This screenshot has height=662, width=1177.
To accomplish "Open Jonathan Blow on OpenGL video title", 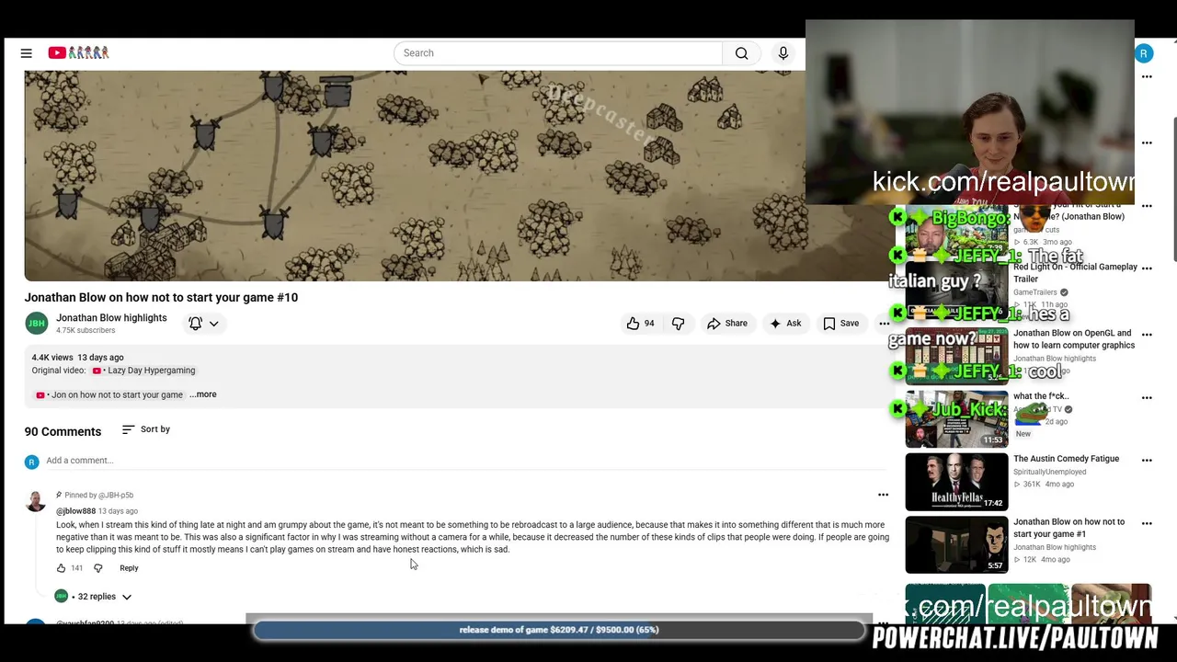I will 1073,339.
